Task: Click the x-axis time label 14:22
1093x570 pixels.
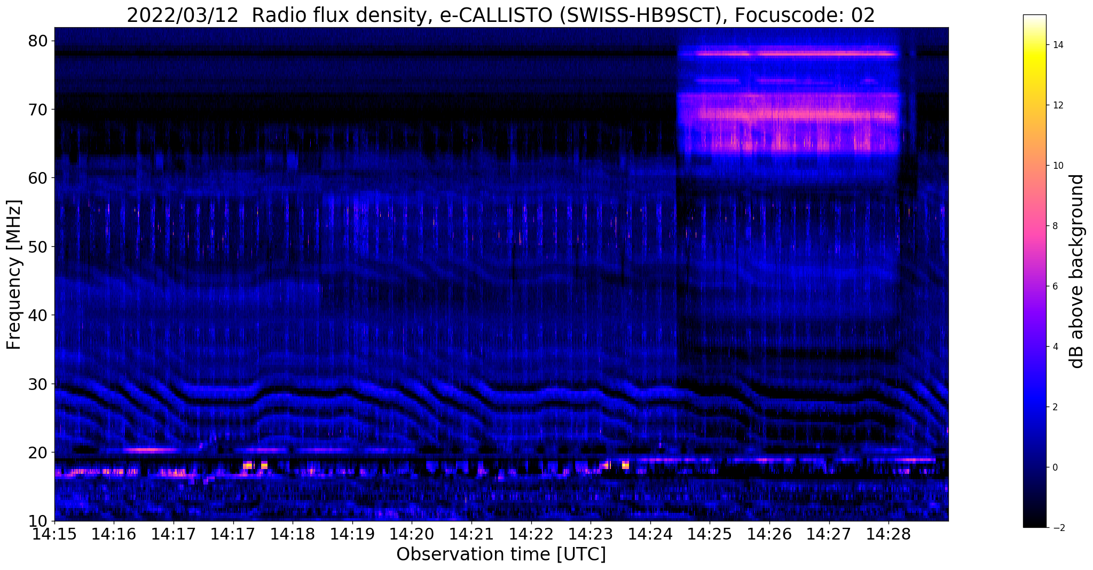Action: (x=531, y=534)
